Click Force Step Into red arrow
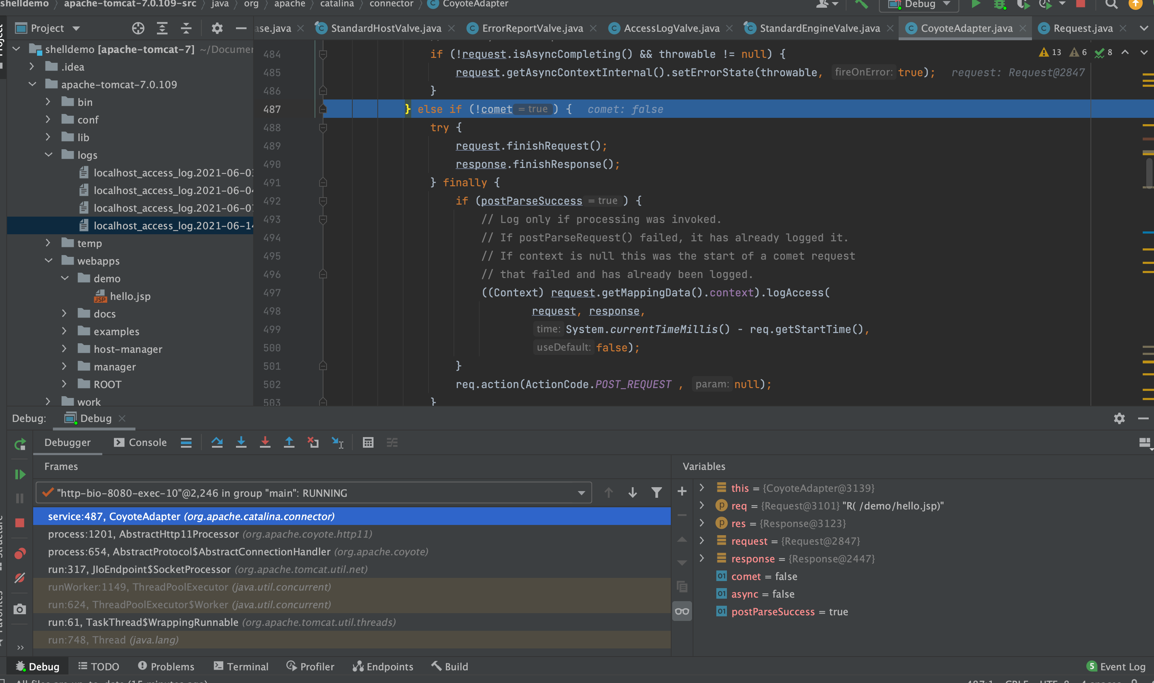The image size is (1154, 683). pos(265,442)
